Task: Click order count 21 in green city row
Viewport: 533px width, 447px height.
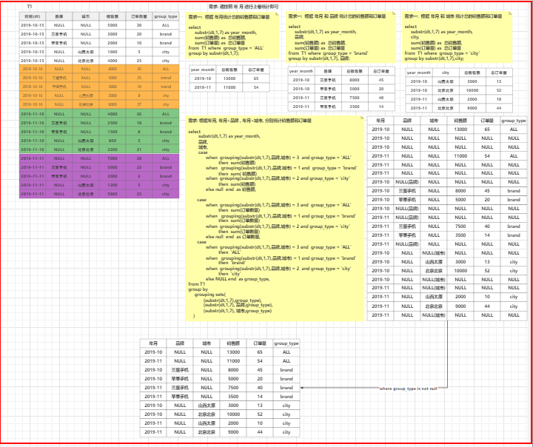Action: pos(139,149)
